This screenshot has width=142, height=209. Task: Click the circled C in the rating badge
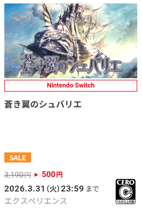[x=126, y=192]
